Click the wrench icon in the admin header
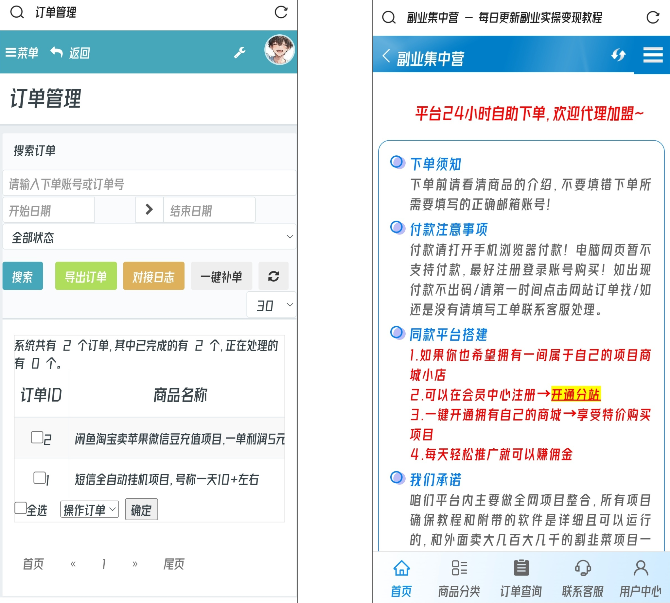This screenshot has height=603, width=670. [x=240, y=52]
